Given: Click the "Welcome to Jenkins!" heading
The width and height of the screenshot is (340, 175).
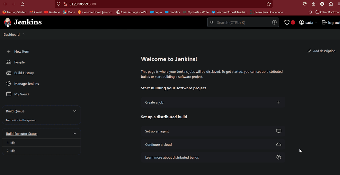Looking at the screenshot, I should point(169,59).
